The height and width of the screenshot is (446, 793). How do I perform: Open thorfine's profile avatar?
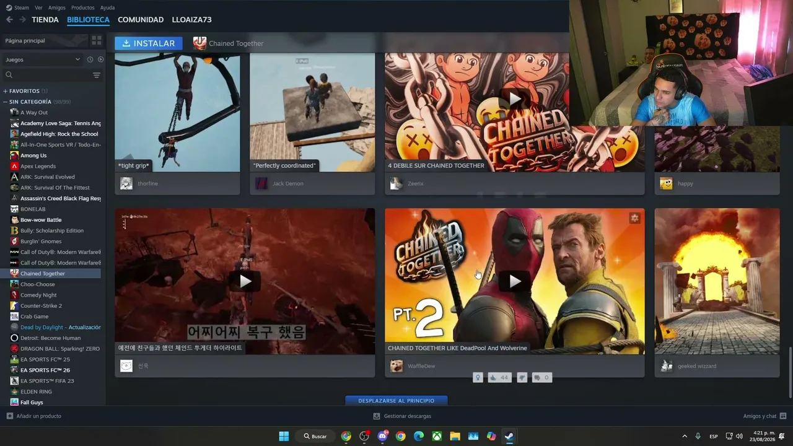pyautogui.click(x=126, y=183)
